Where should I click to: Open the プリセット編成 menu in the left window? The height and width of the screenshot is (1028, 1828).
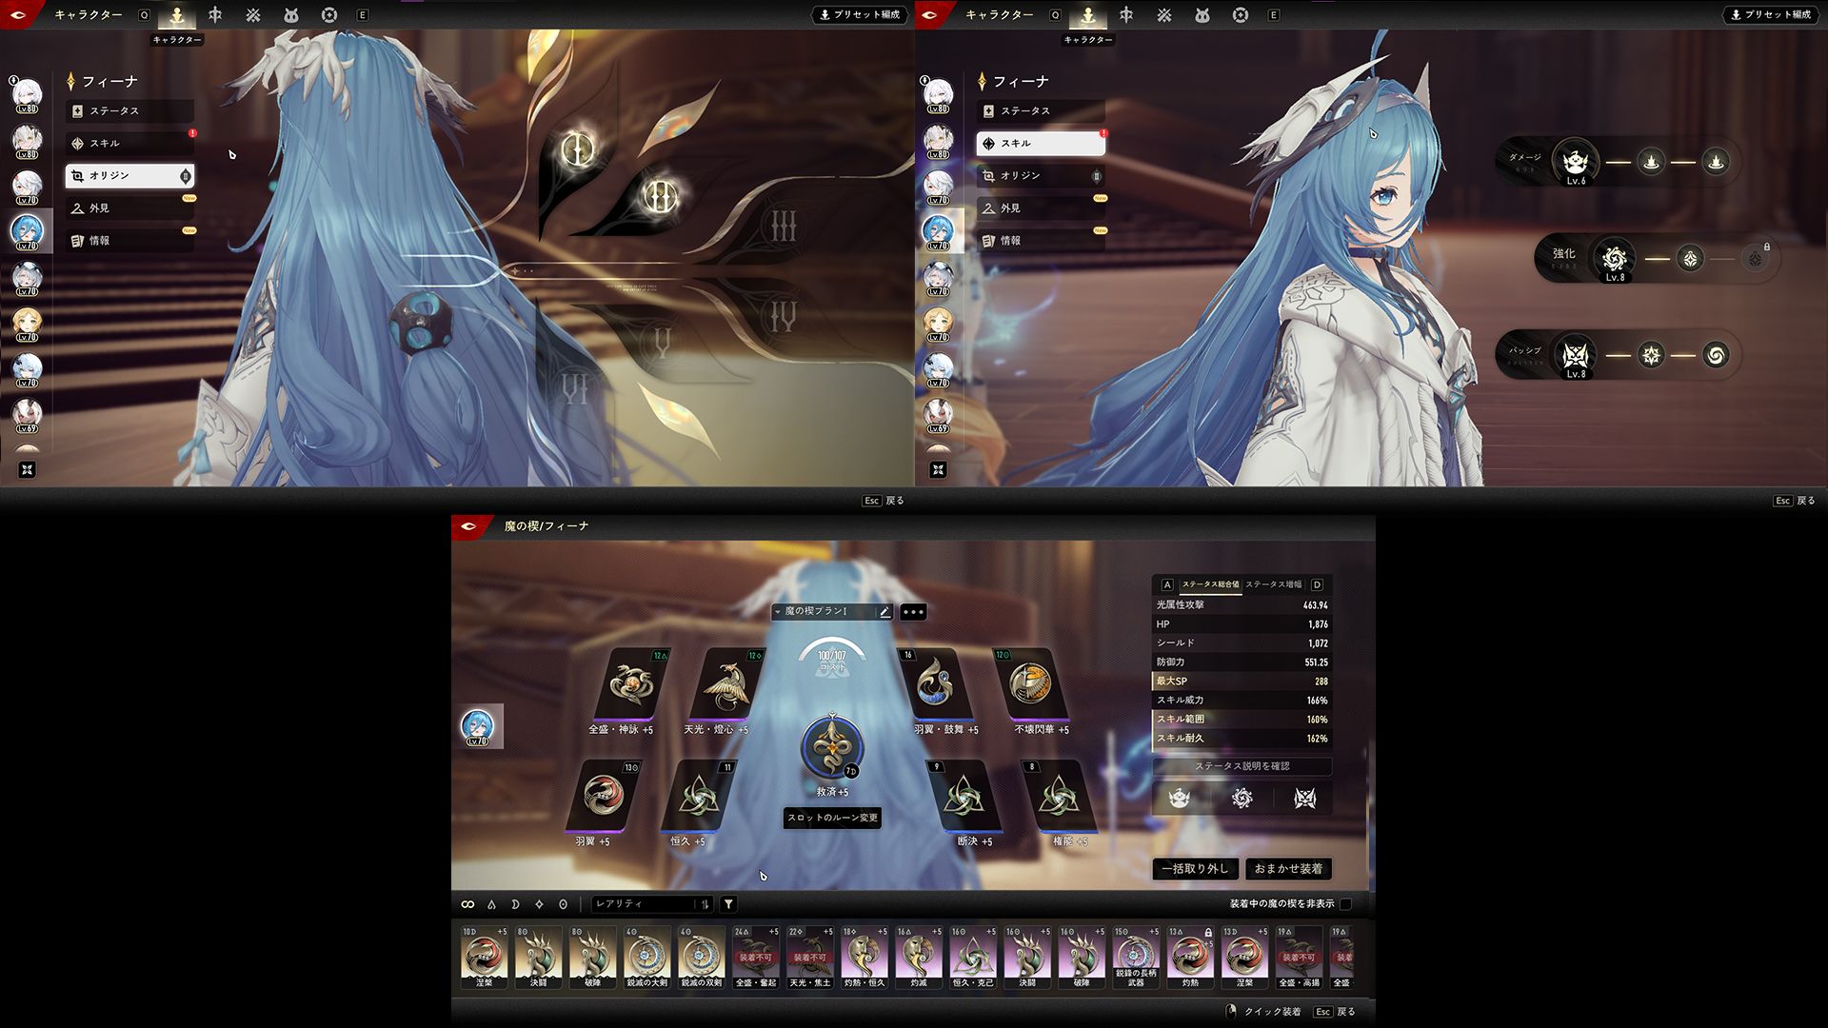(861, 15)
